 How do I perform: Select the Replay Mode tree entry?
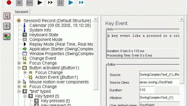pyautogui.click(x=61, y=44)
